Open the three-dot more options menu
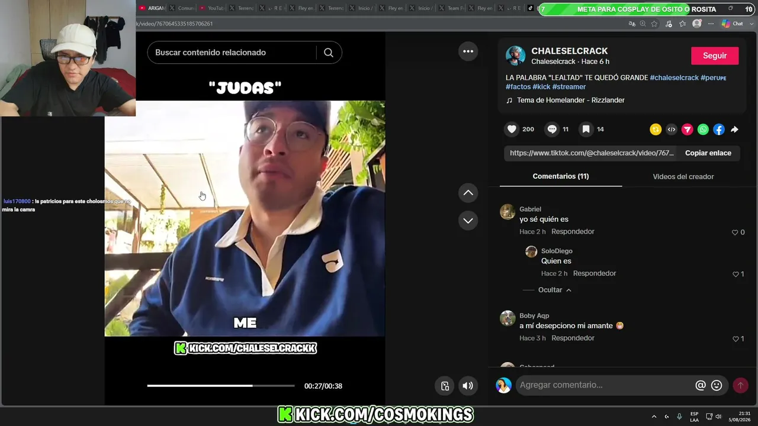 (x=468, y=51)
